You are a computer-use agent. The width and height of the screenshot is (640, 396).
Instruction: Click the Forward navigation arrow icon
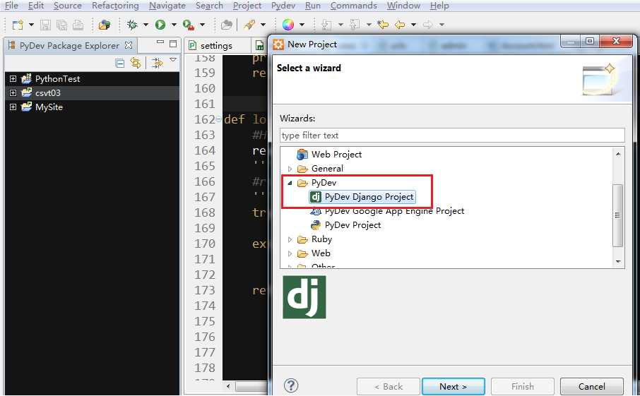pyautogui.click(x=428, y=25)
